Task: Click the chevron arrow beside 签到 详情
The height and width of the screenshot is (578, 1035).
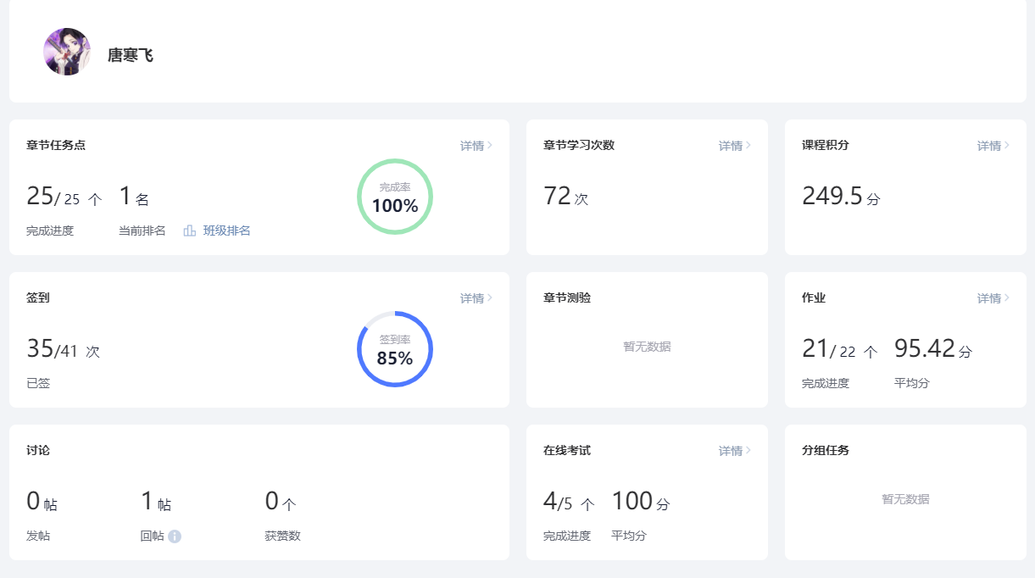Action: [x=490, y=298]
